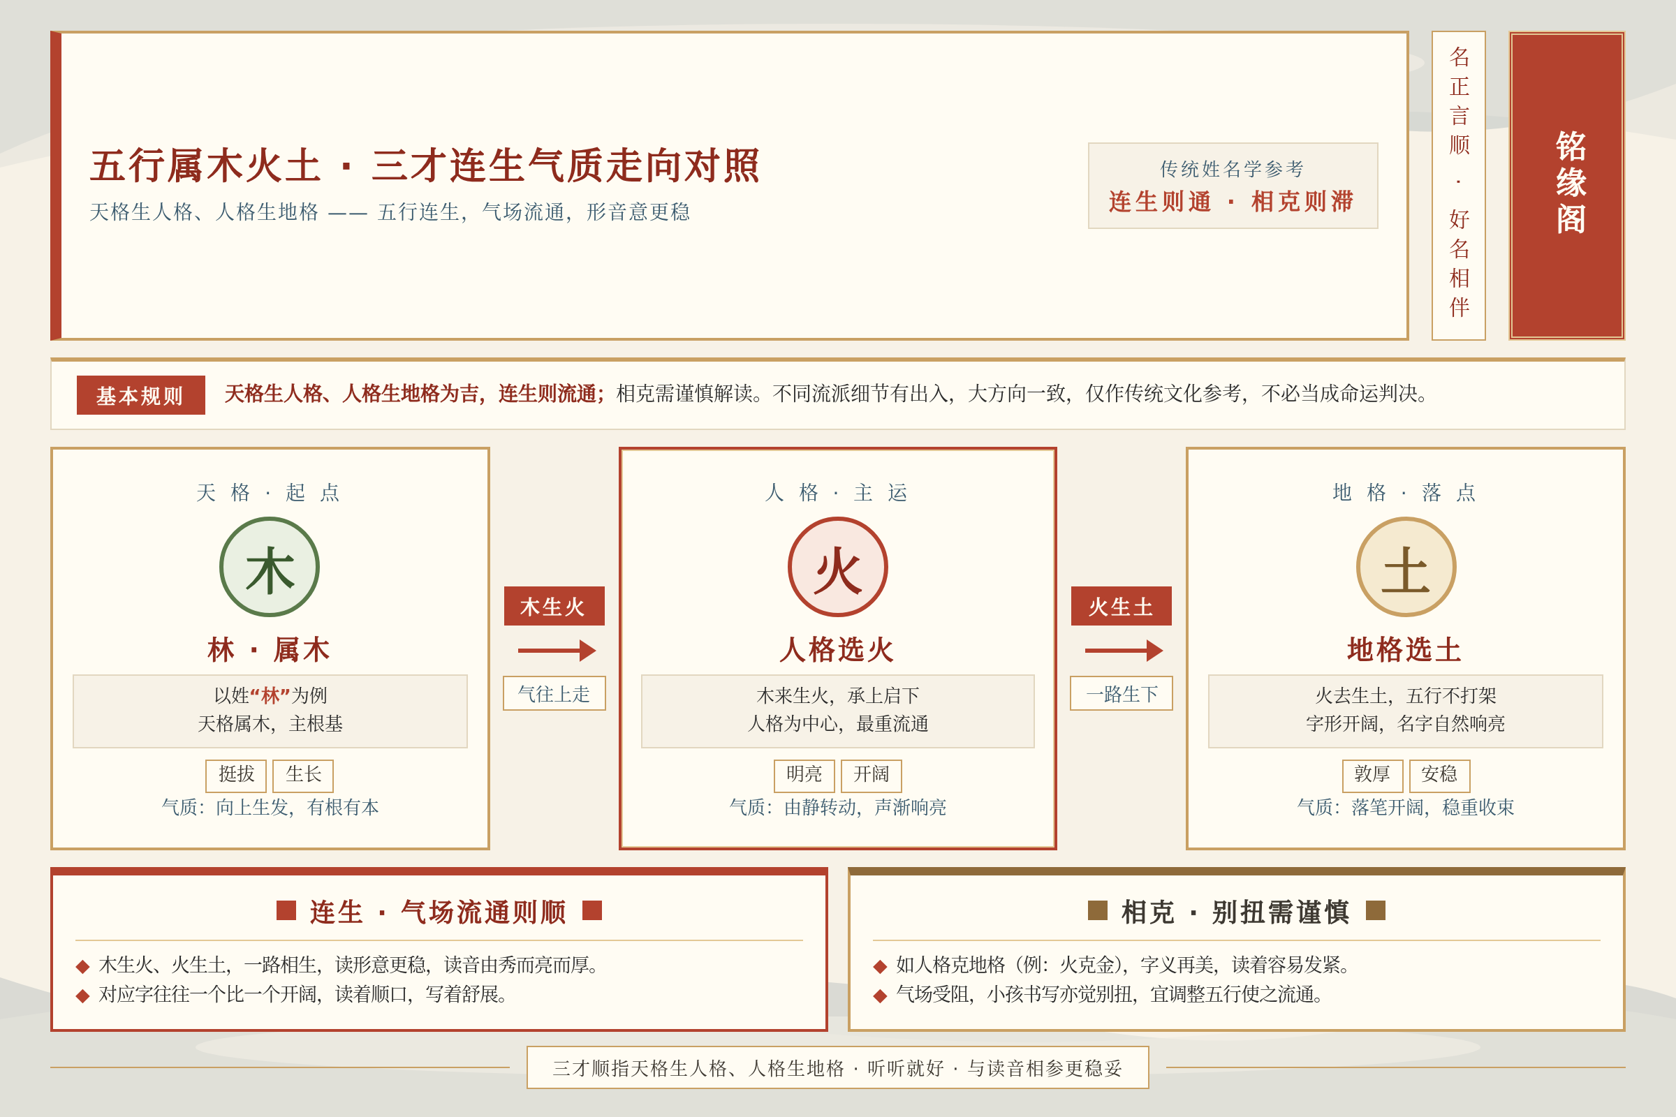Click the heading 地格 · 落点
Image resolution: width=1676 pixels, height=1117 pixels.
(x=1405, y=492)
